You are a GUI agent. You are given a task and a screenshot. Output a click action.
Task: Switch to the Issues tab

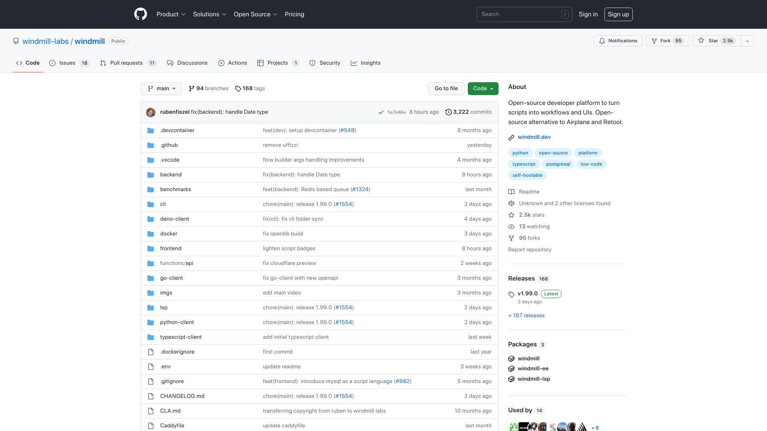pyautogui.click(x=70, y=63)
